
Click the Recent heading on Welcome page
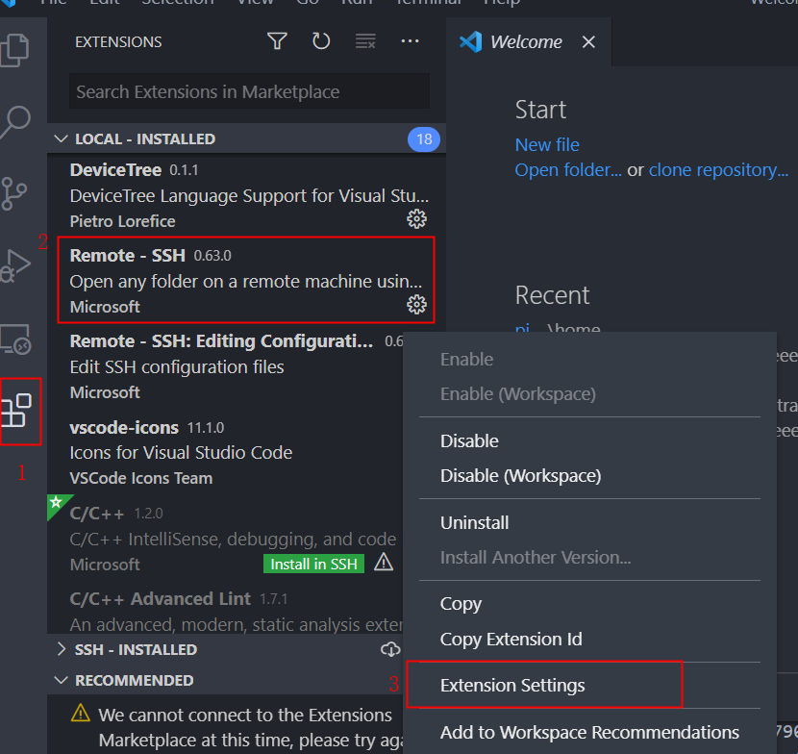point(552,295)
